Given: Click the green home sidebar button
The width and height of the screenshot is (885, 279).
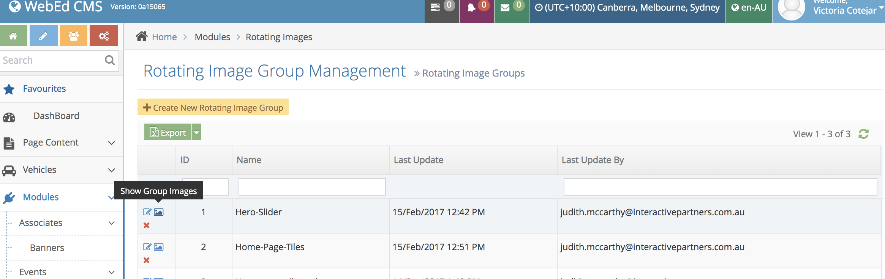Looking at the screenshot, I should click(13, 36).
